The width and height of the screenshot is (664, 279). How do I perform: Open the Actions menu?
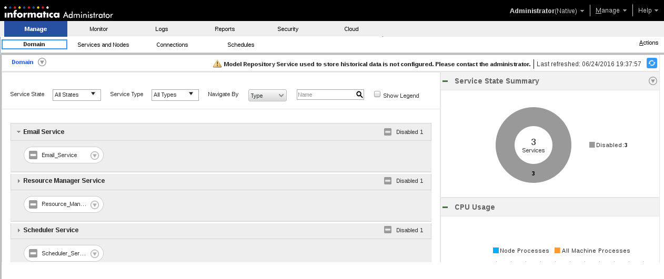pos(648,43)
